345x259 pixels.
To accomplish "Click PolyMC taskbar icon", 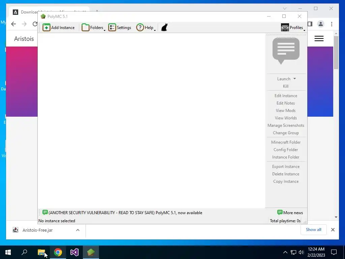I will (x=91, y=252).
